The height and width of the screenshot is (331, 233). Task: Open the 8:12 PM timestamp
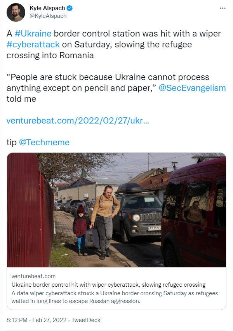[x=17, y=320]
